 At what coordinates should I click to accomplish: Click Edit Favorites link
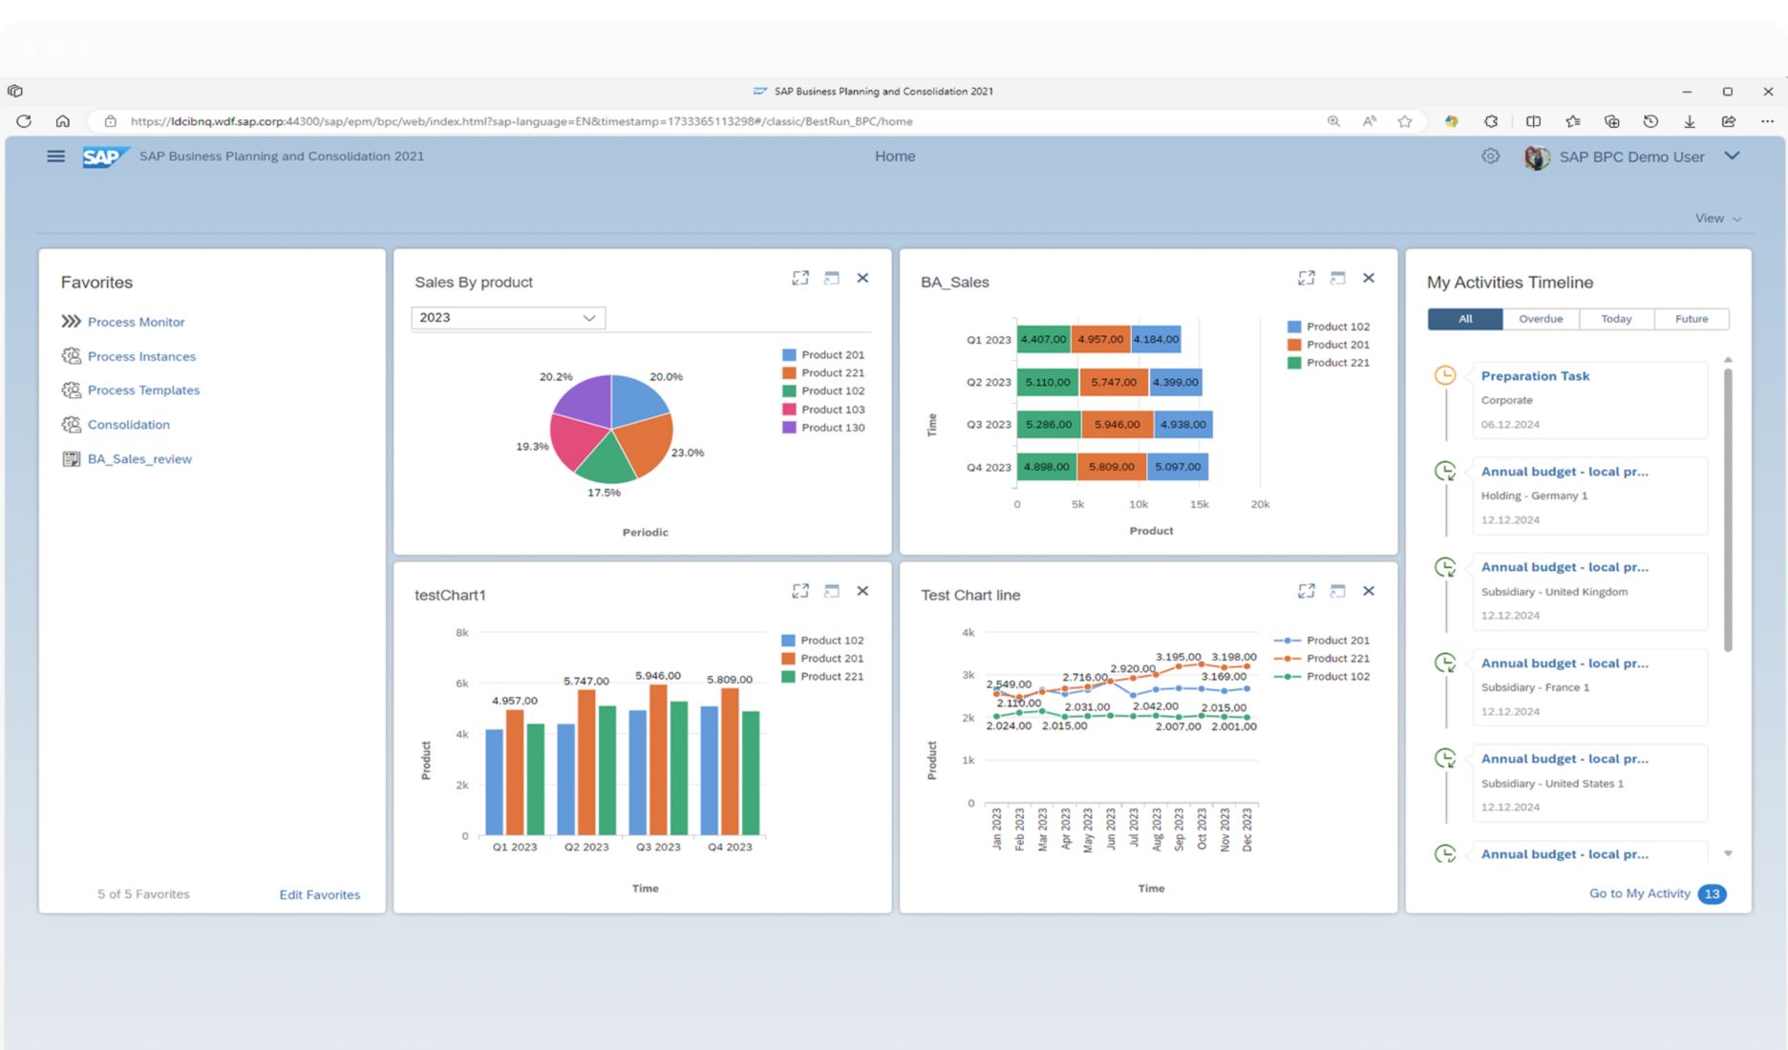coord(319,894)
